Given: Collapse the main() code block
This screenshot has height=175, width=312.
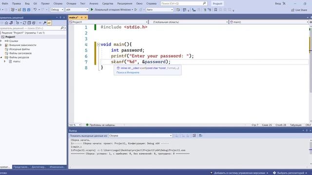Looking at the screenshot, I should click(x=98, y=45).
